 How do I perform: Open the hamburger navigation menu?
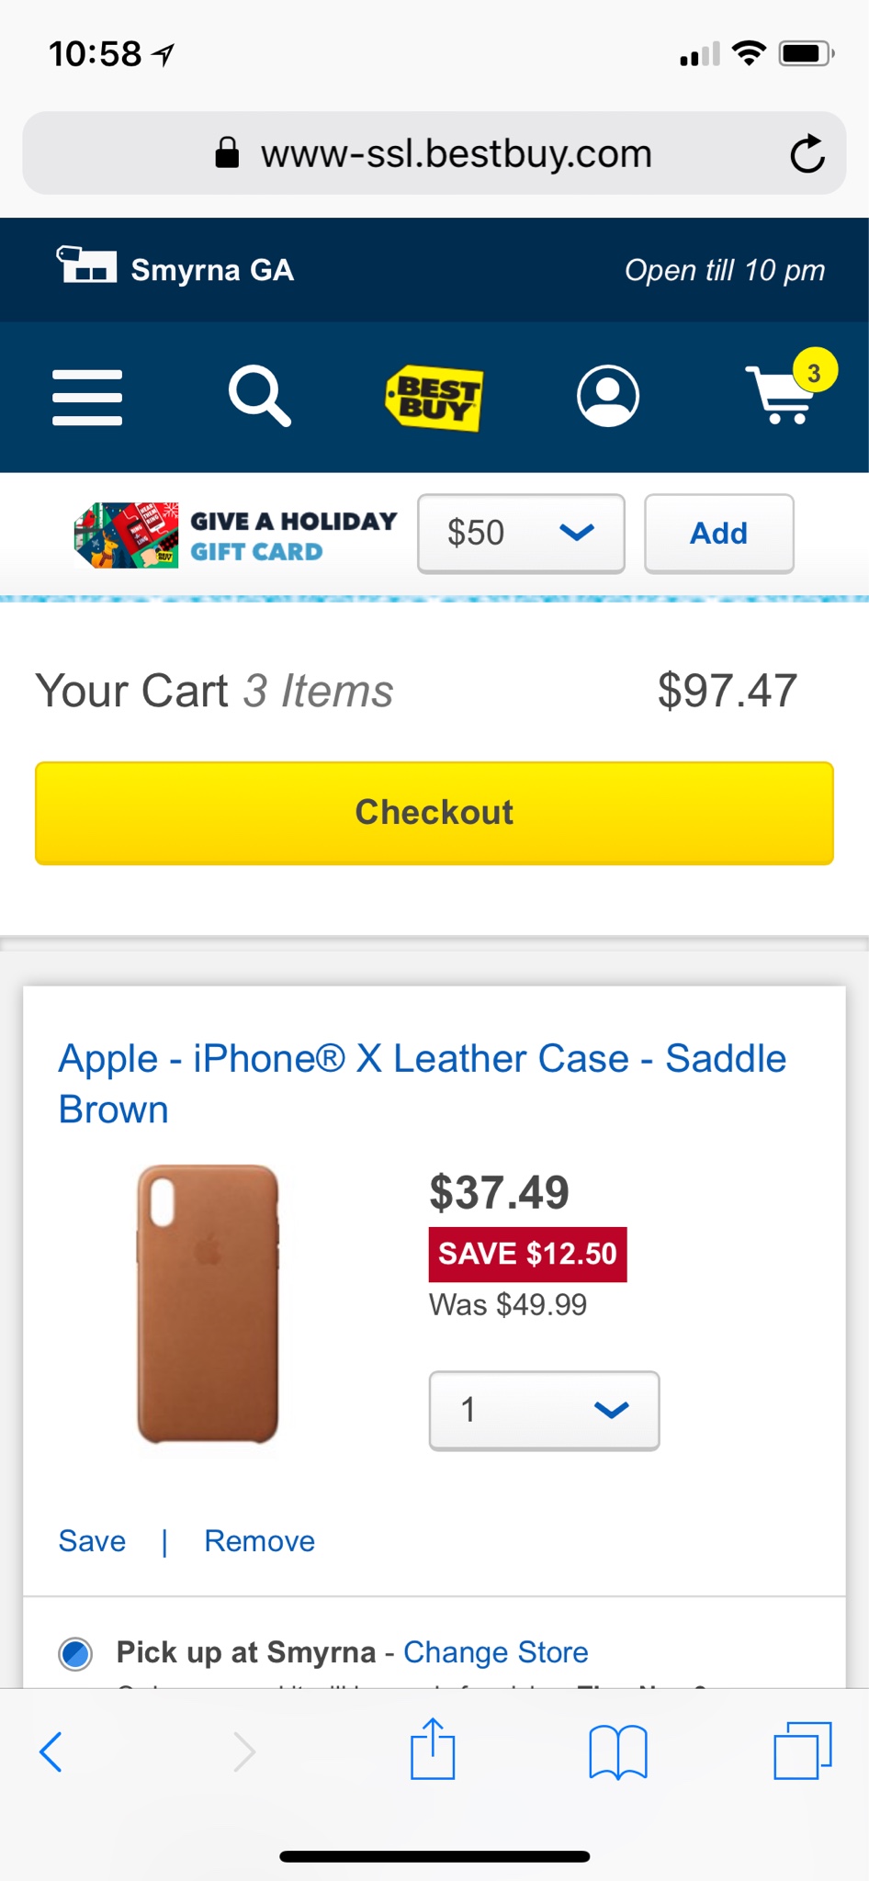tap(87, 398)
